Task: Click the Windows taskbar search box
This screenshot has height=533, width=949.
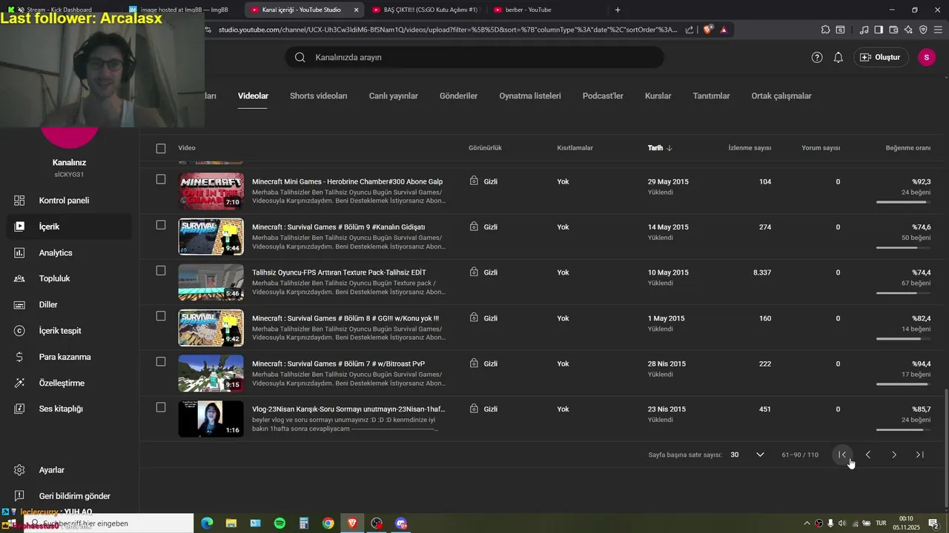Action: [110, 523]
